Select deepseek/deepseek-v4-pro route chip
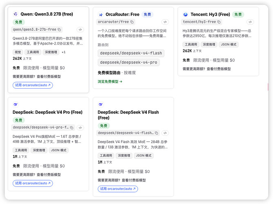The height and width of the screenshot is (204, 273). coord(128,63)
